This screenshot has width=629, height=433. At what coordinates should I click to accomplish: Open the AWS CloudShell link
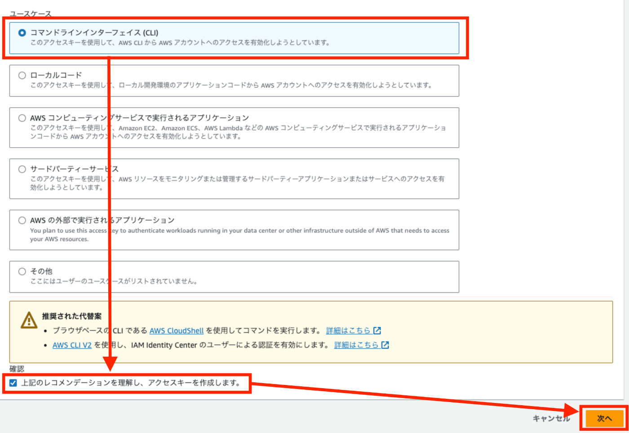tap(177, 331)
